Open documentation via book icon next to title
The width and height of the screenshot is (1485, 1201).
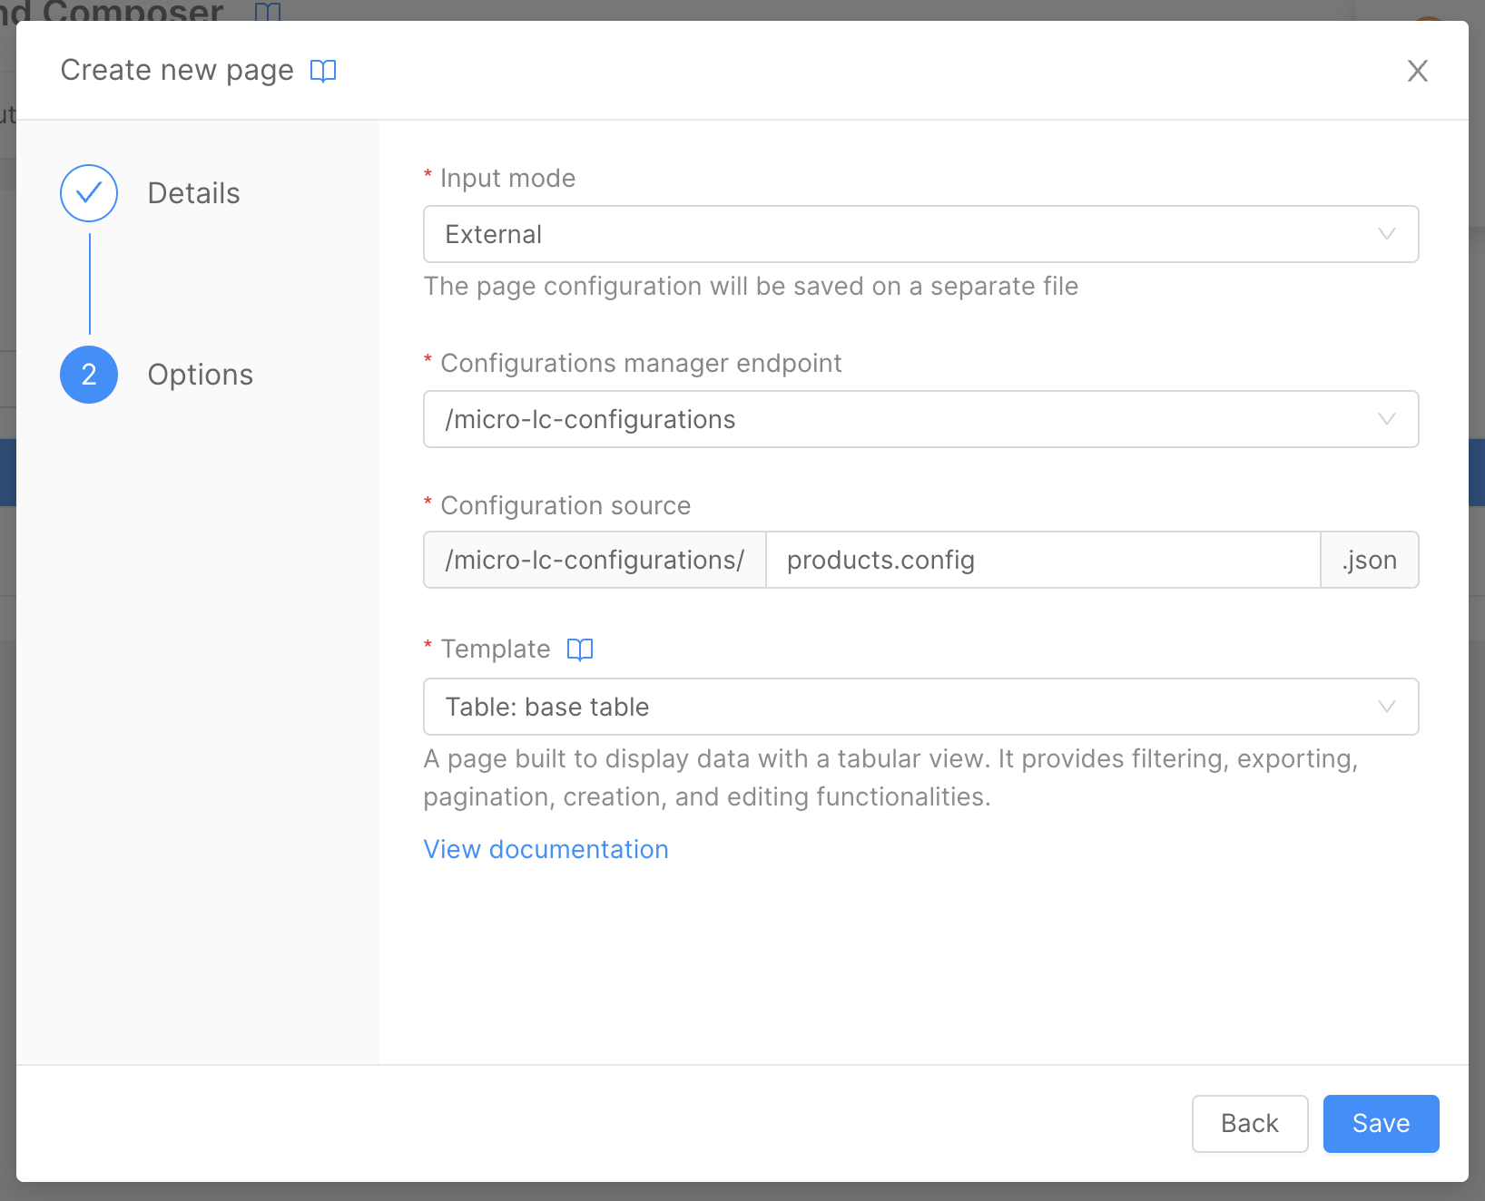tap(324, 70)
